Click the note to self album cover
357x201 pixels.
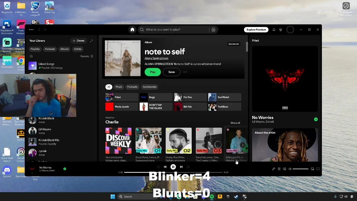pos(123,58)
